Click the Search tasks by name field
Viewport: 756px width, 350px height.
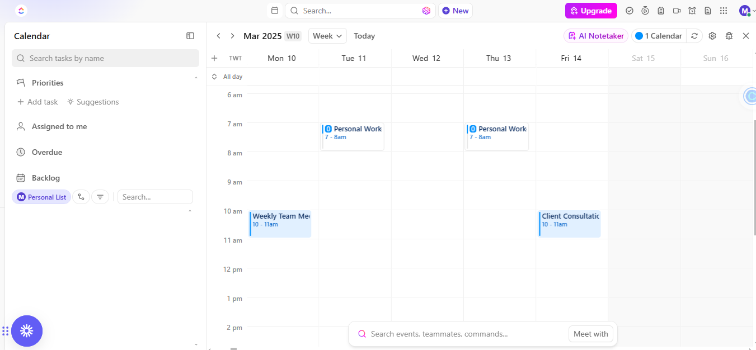click(x=105, y=58)
